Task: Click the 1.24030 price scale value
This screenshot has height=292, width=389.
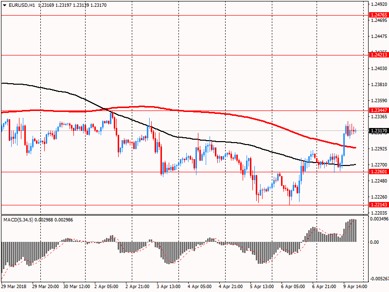Action: point(379,68)
